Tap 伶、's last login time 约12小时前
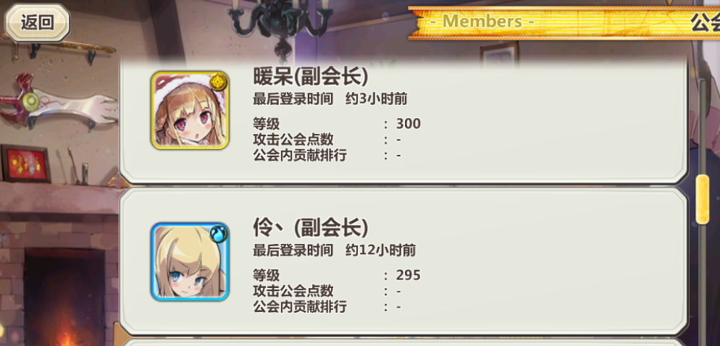The height and width of the screenshot is (346, 720). point(381,250)
